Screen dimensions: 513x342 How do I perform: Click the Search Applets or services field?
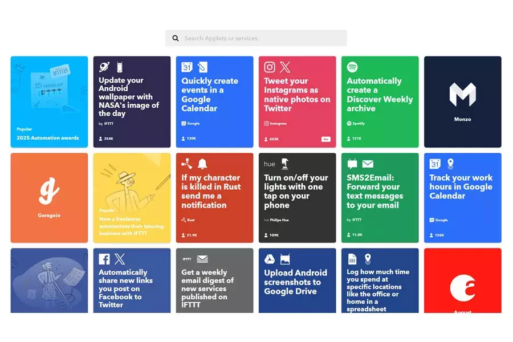[x=256, y=38]
